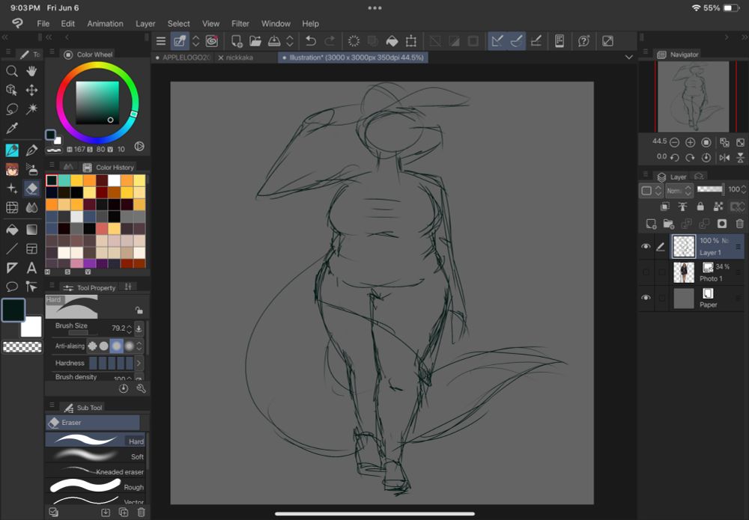This screenshot has height=520, width=749.
Task: Select the Gradient tool
Action: tap(31, 230)
